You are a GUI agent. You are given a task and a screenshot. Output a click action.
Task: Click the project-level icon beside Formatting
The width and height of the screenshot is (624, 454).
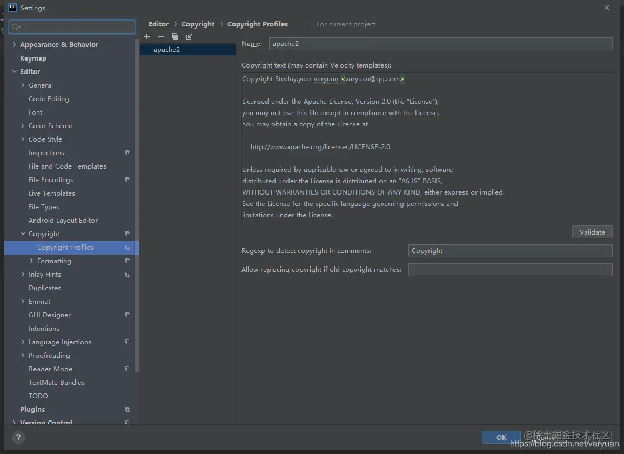point(128,261)
